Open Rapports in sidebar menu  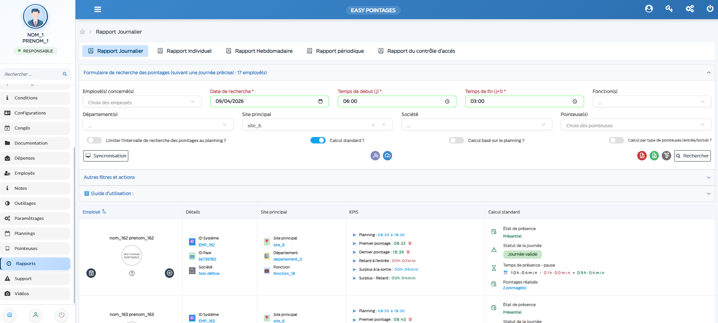point(35,264)
